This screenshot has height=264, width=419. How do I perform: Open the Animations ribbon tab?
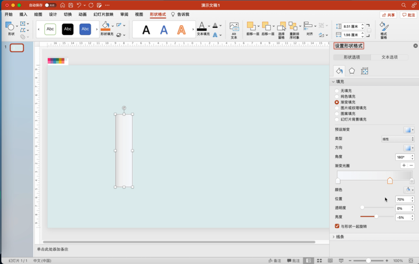(83, 14)
